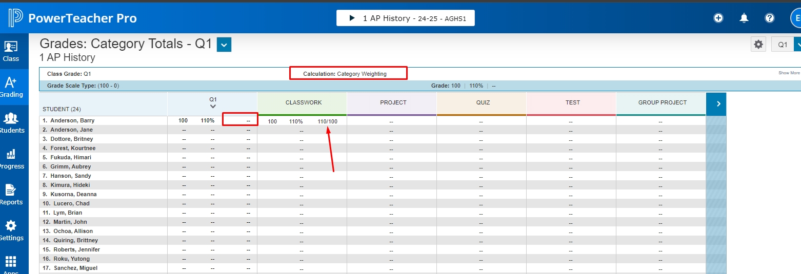The width and height of the screenshot is (801, 274).
Task: Click the plus create icon in header
Action: tap(718, 18)
